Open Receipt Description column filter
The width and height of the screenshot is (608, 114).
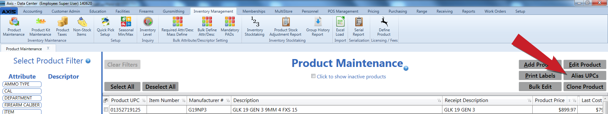click(x=529, y=101)
